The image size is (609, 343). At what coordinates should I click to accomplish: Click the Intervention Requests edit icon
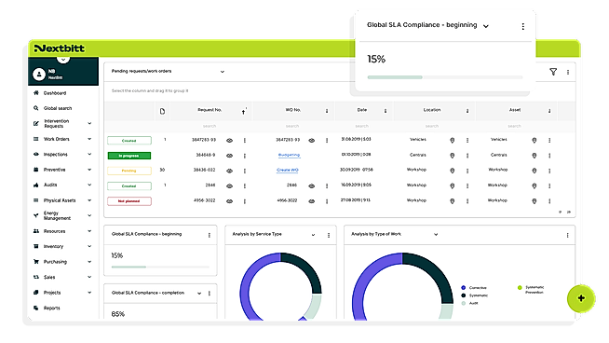(x=36, y=123)
